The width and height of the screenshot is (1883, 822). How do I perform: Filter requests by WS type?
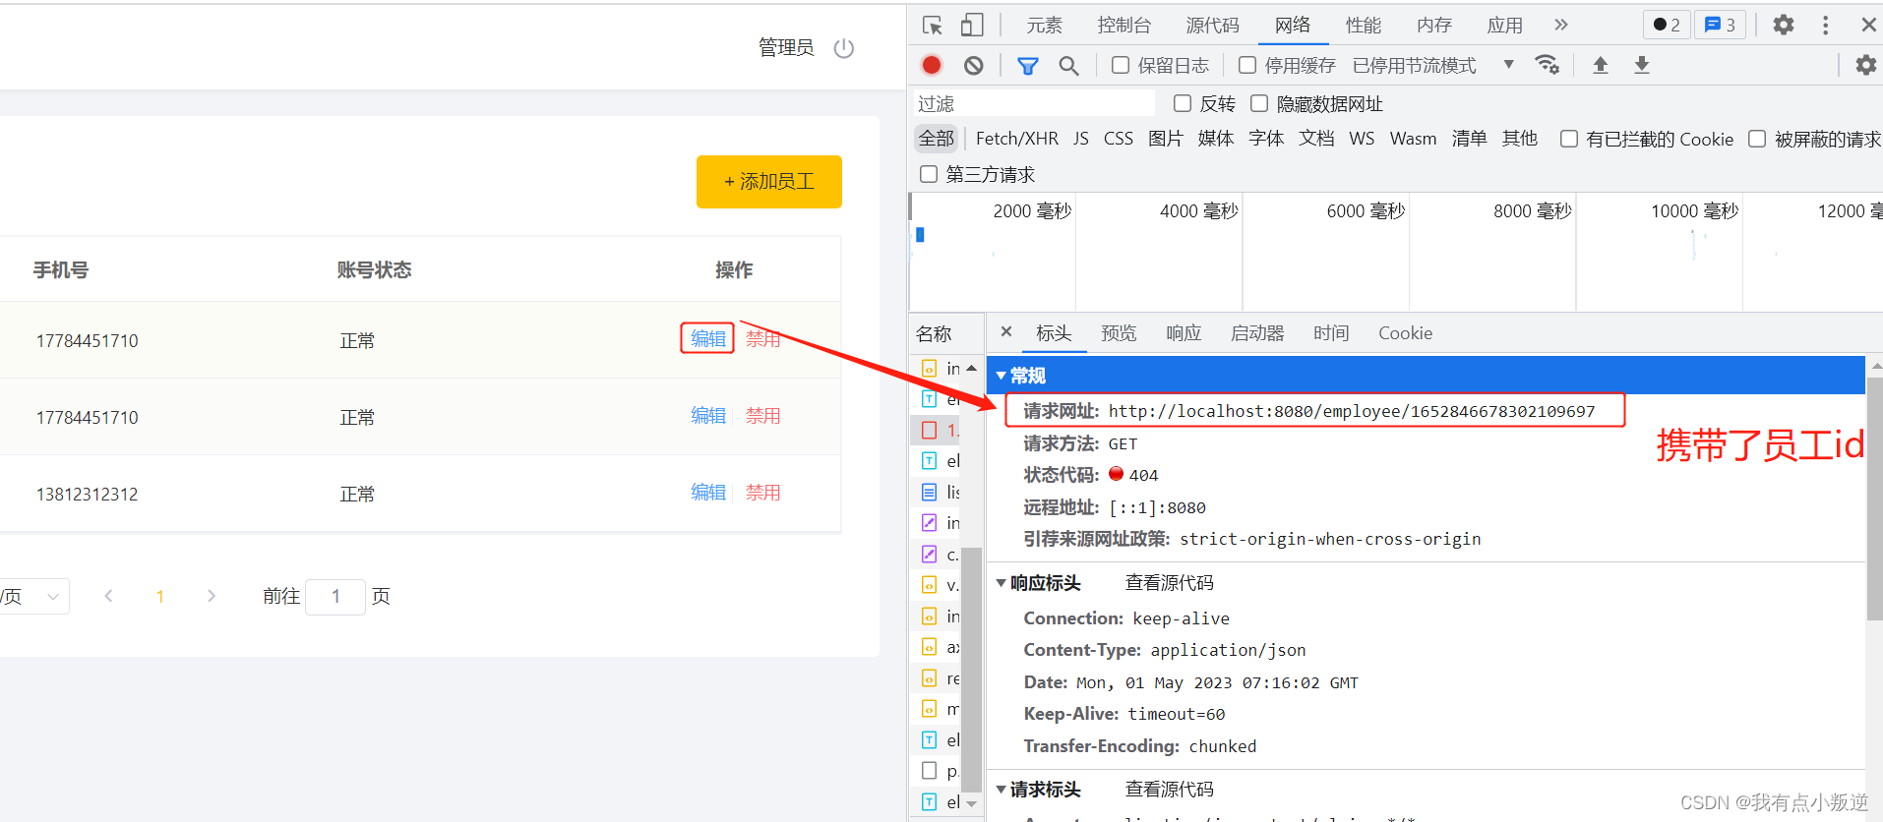pyautogui.click(x=1362, y=139)
